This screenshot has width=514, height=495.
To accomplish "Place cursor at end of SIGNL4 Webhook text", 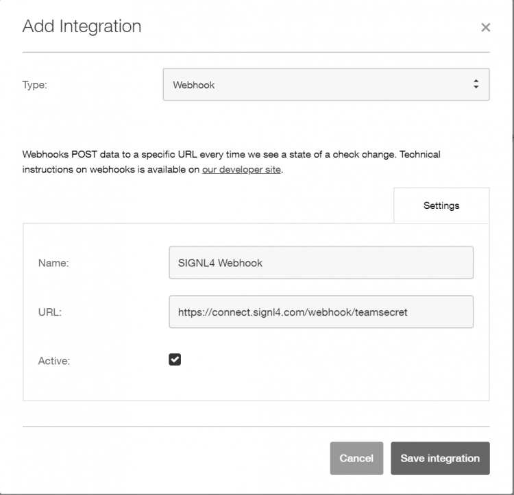I will pyautogui.click(x=263, y=263).
